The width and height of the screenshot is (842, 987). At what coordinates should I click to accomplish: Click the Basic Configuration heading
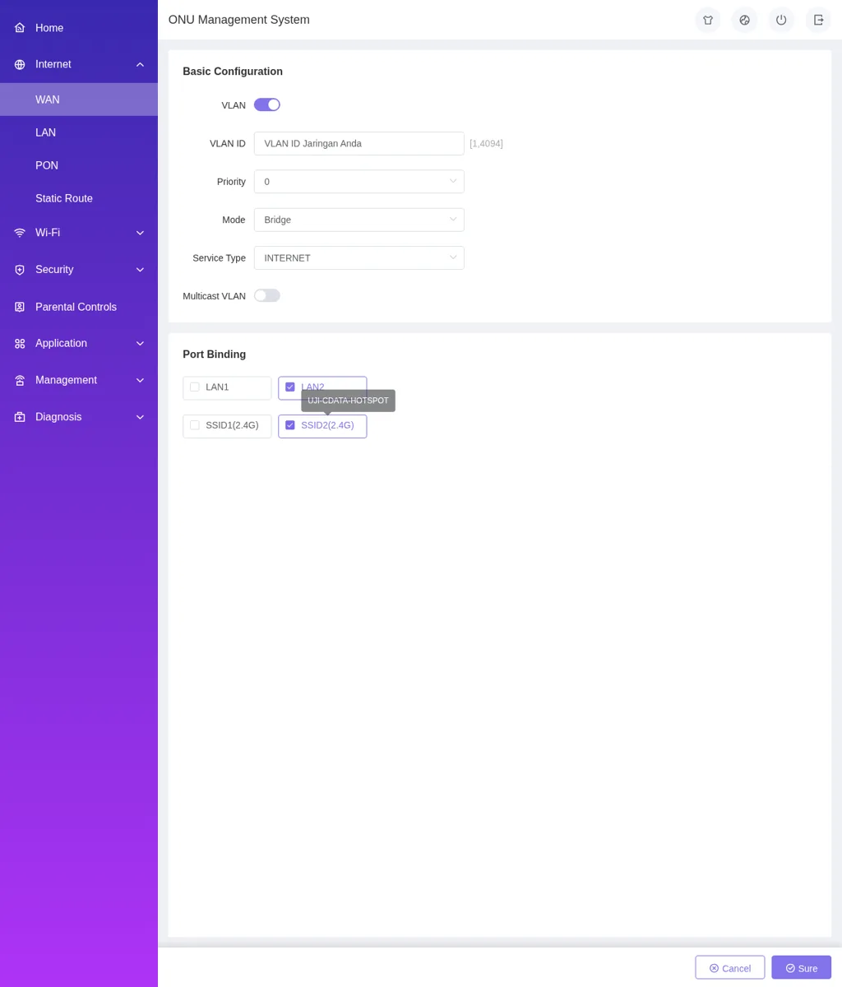(233, 72)
